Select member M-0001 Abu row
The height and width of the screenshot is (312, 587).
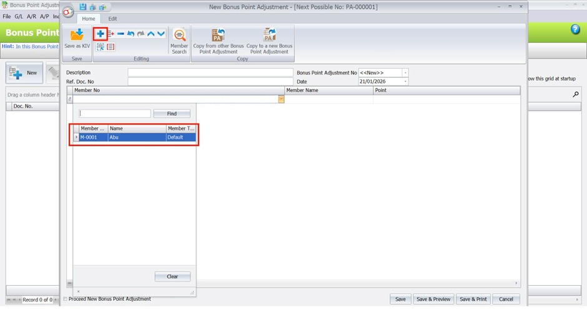135,137
